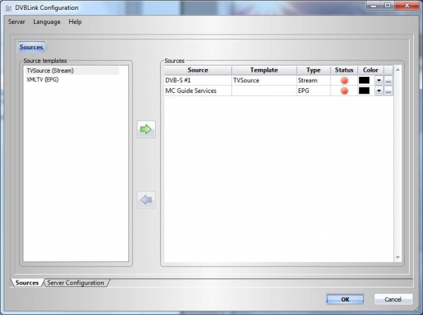Select TVSource (Stream) template

(72, 70)
